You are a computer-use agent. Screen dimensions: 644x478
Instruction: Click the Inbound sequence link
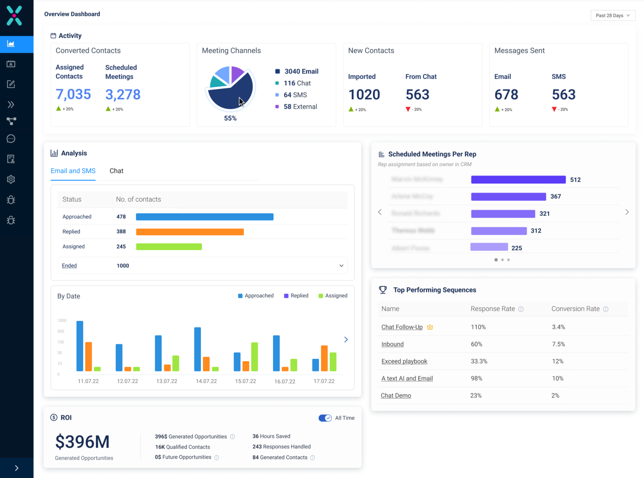click(392, 344)
